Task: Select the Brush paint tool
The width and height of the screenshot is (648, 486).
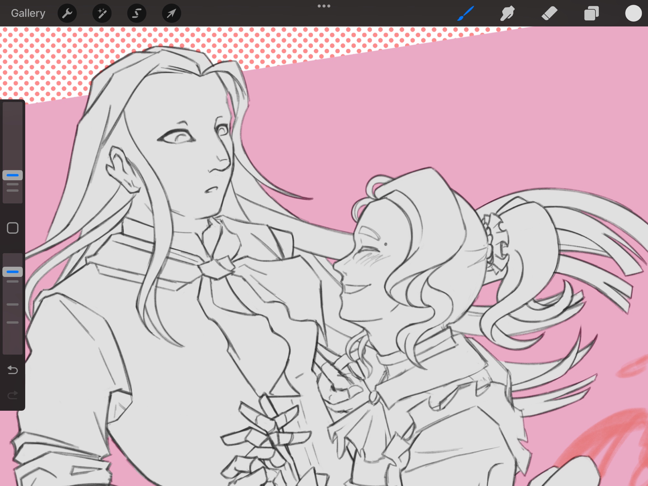Action: [x=466, y=13]
